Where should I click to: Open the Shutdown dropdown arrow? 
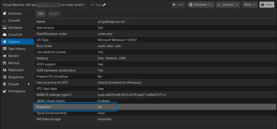[x=211, y=5]
